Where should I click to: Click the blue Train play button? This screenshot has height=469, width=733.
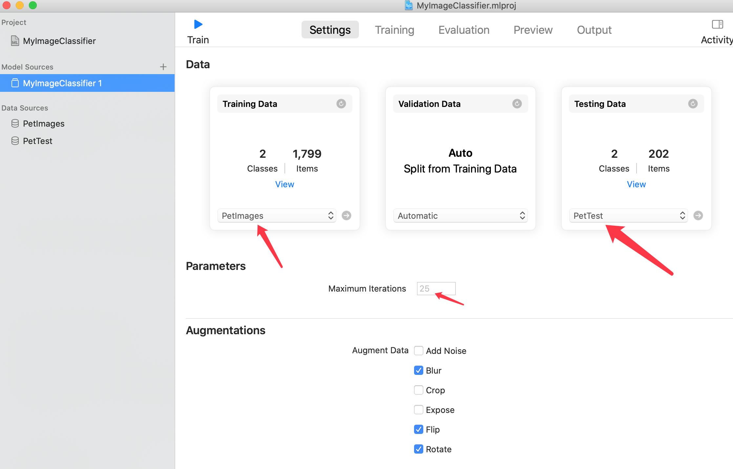click(198, 24)
